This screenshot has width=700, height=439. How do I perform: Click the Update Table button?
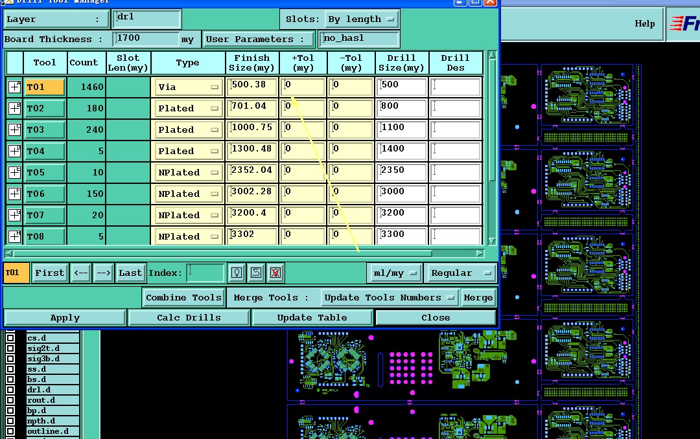tap(312, 318)
